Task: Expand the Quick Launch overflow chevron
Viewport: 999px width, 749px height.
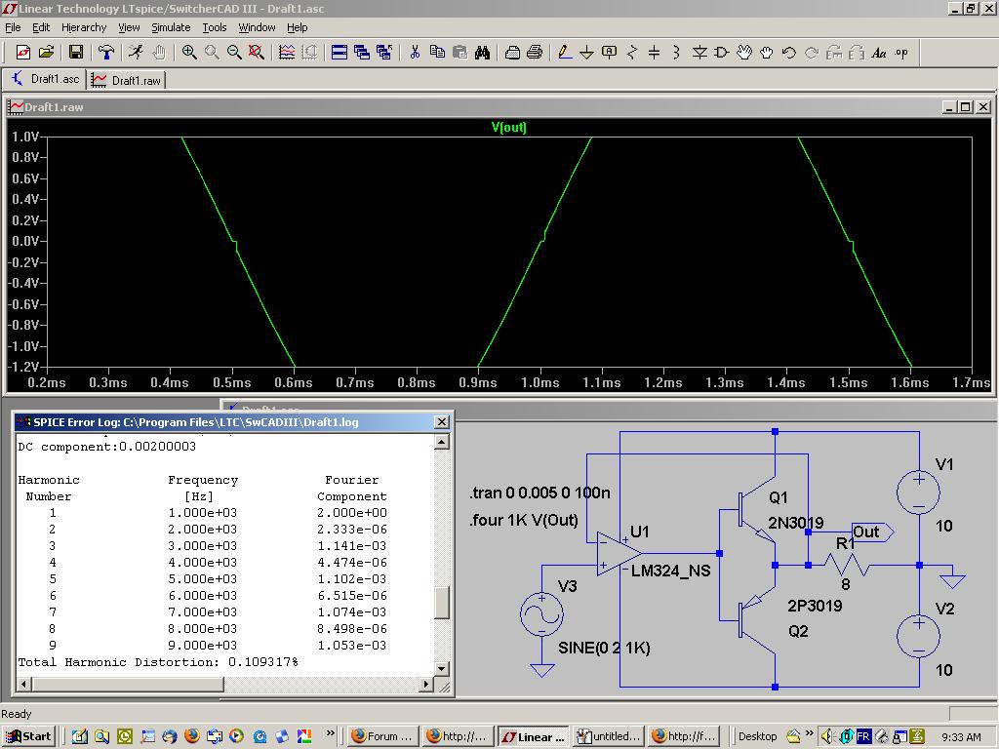Action: (x=331, y=733)
